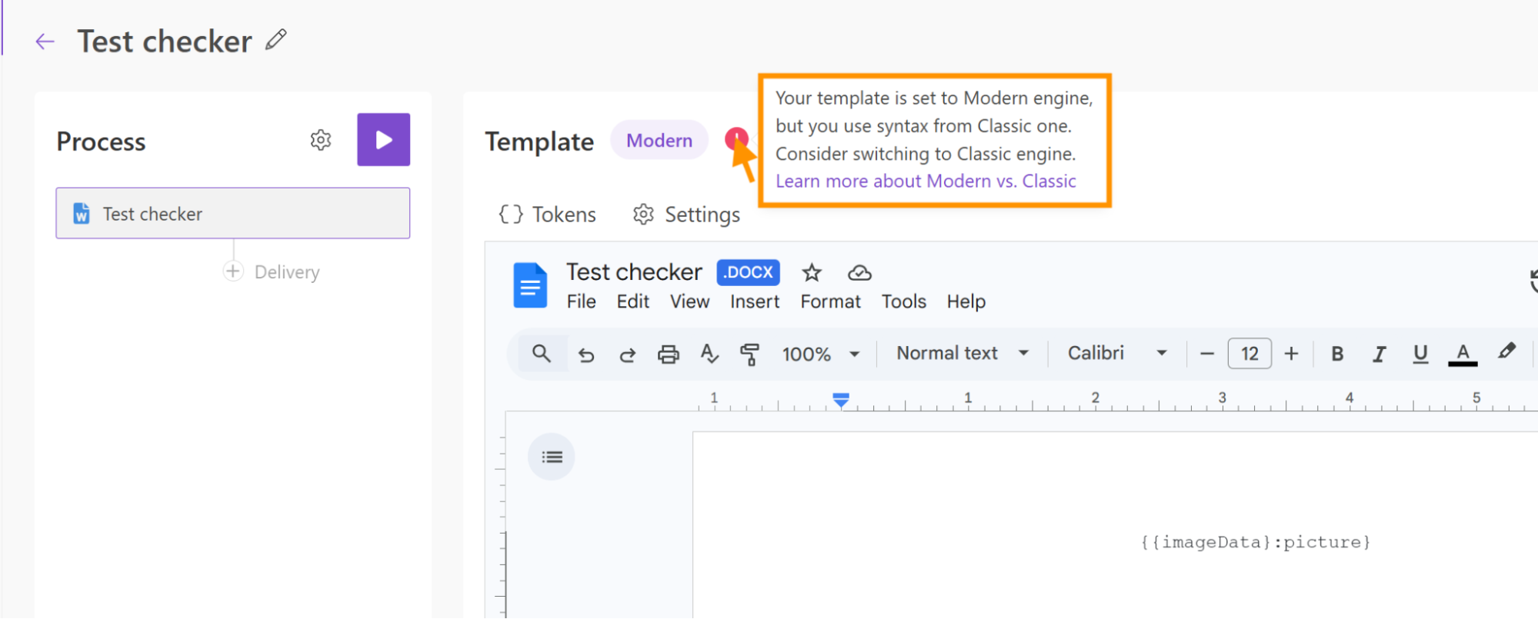Toggle italic formatting
The image size is (1538, 619).
(1379, 354)
